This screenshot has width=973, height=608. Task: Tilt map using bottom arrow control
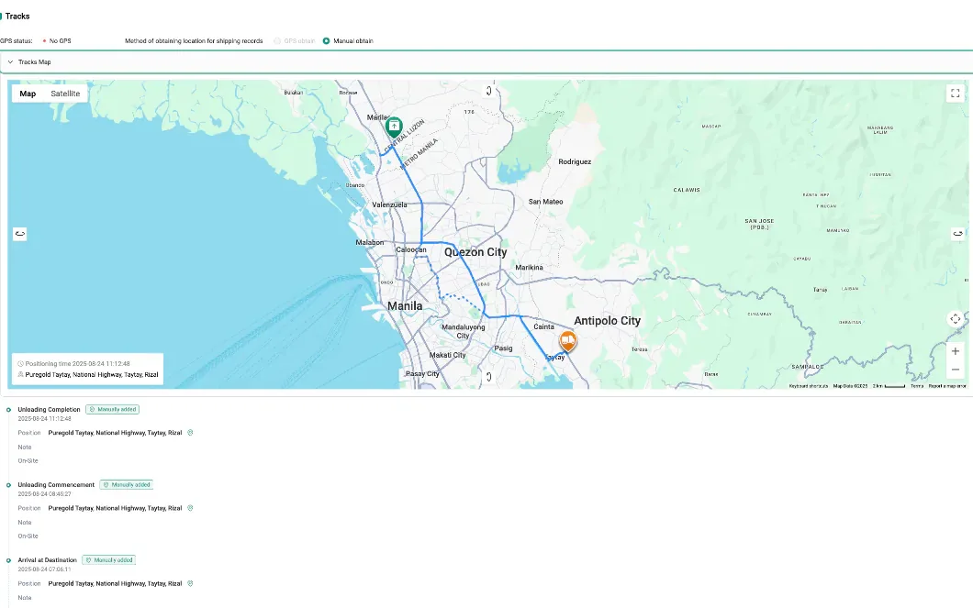pos(488,377)
